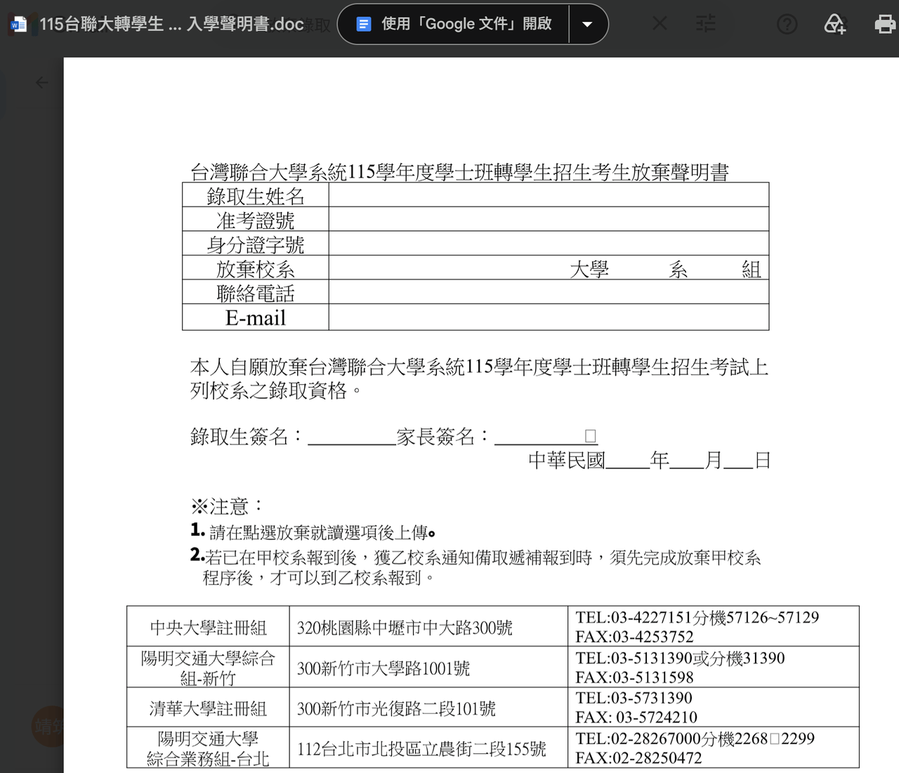Select the 陽明交通大學綜合業務組-台北 cell
899x773 pixels.
(208, 748)
